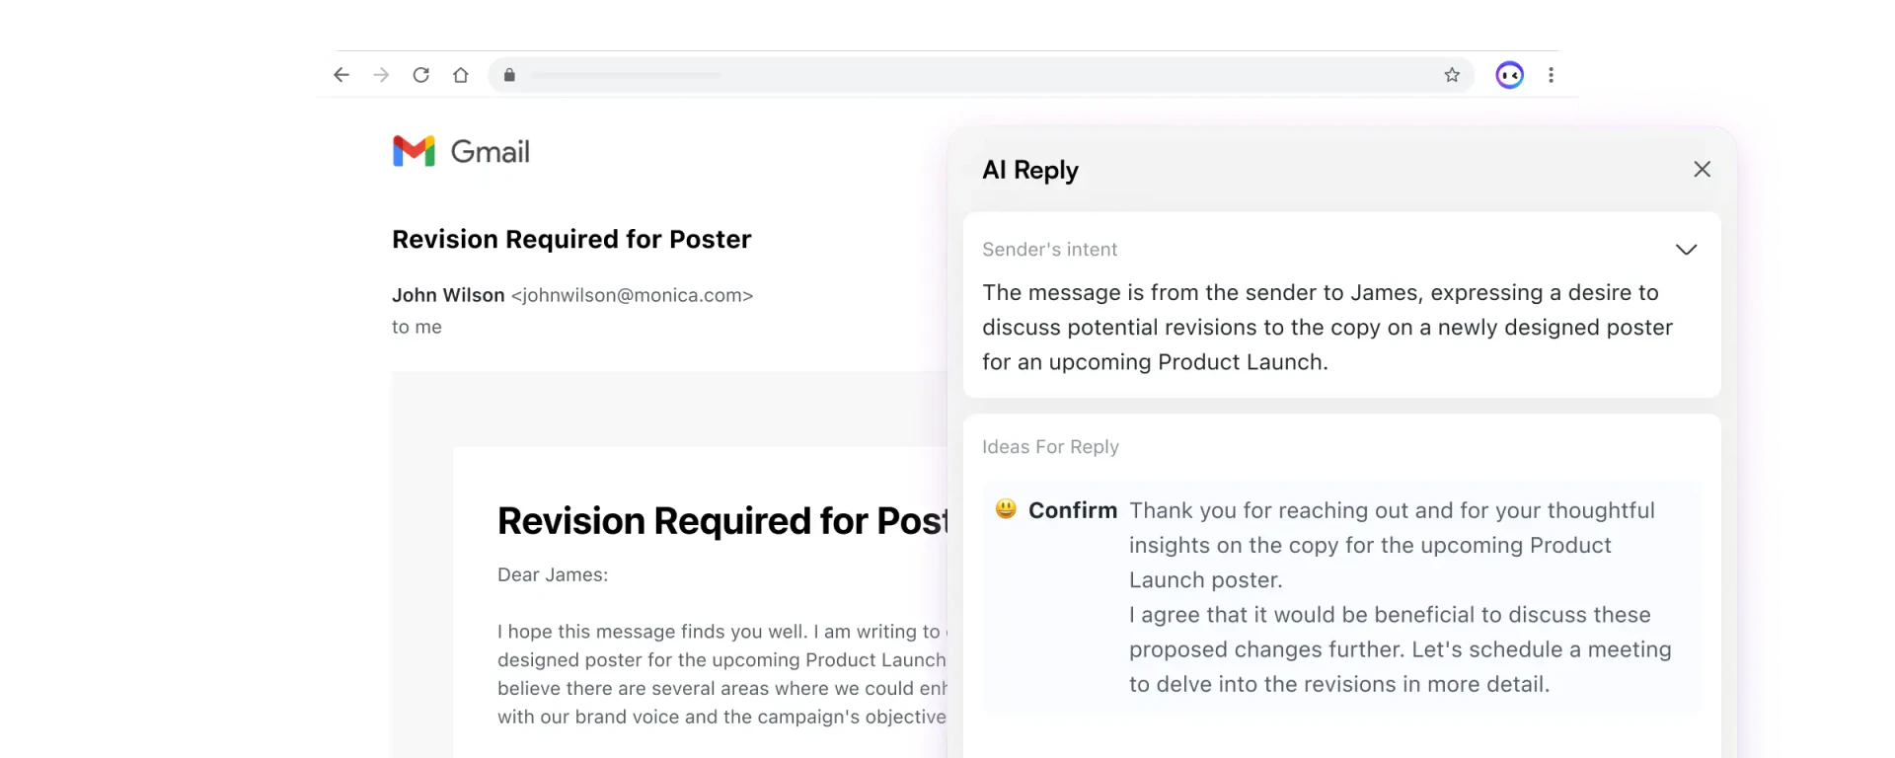Click John Wilson's email address

click(x=631, y=295)
